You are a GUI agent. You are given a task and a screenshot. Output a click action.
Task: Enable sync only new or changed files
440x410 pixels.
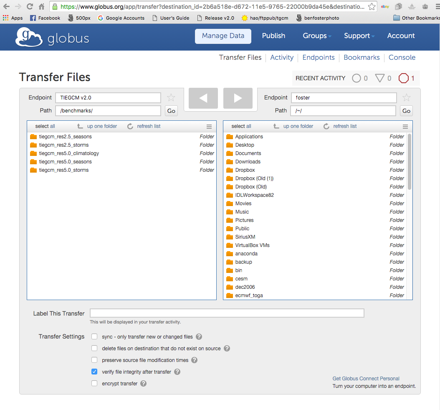(94, 336)
